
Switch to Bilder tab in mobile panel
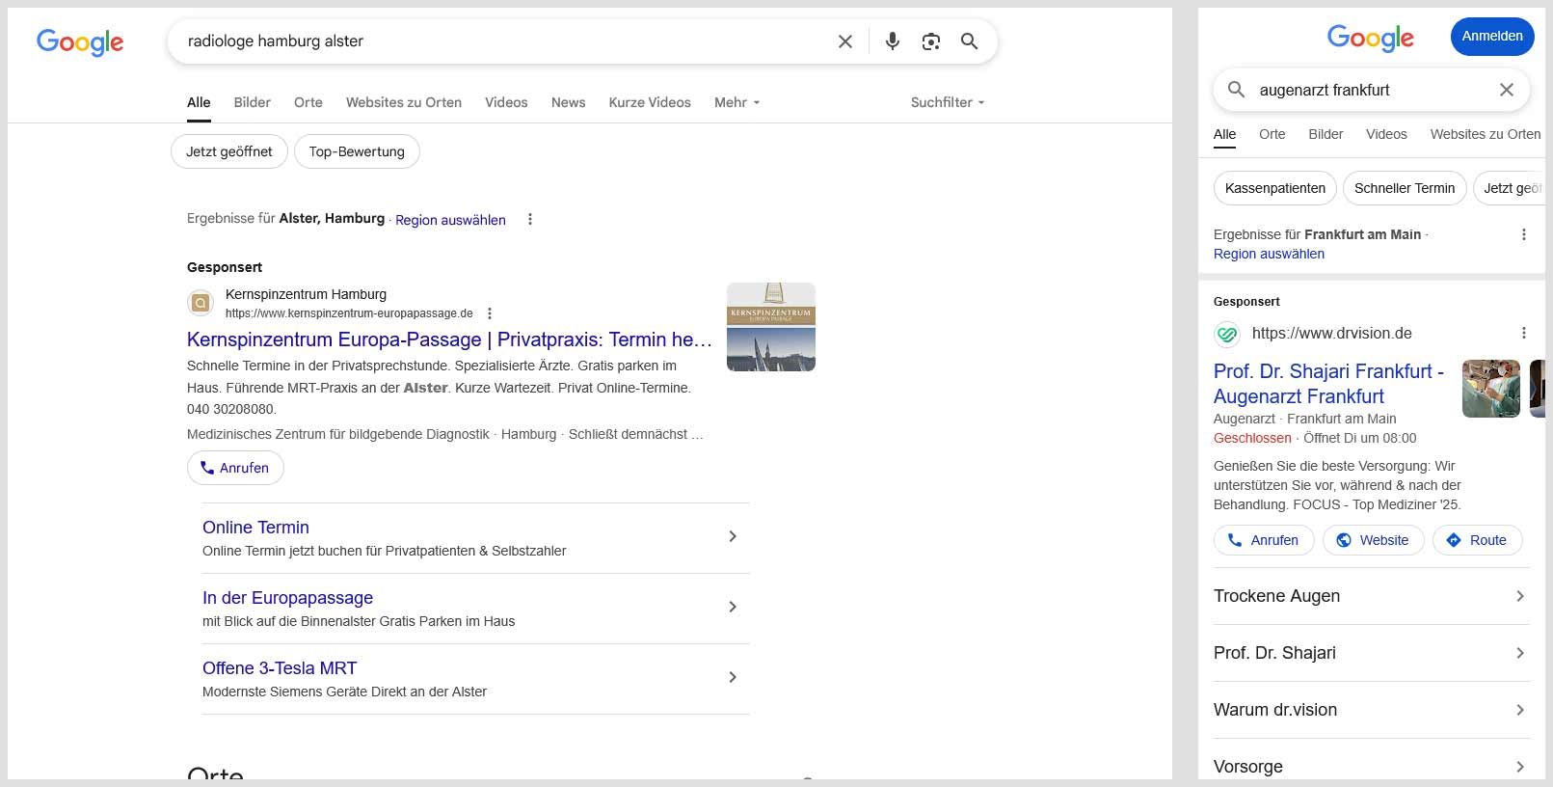pyautogui.click(x=1325, y=134)
